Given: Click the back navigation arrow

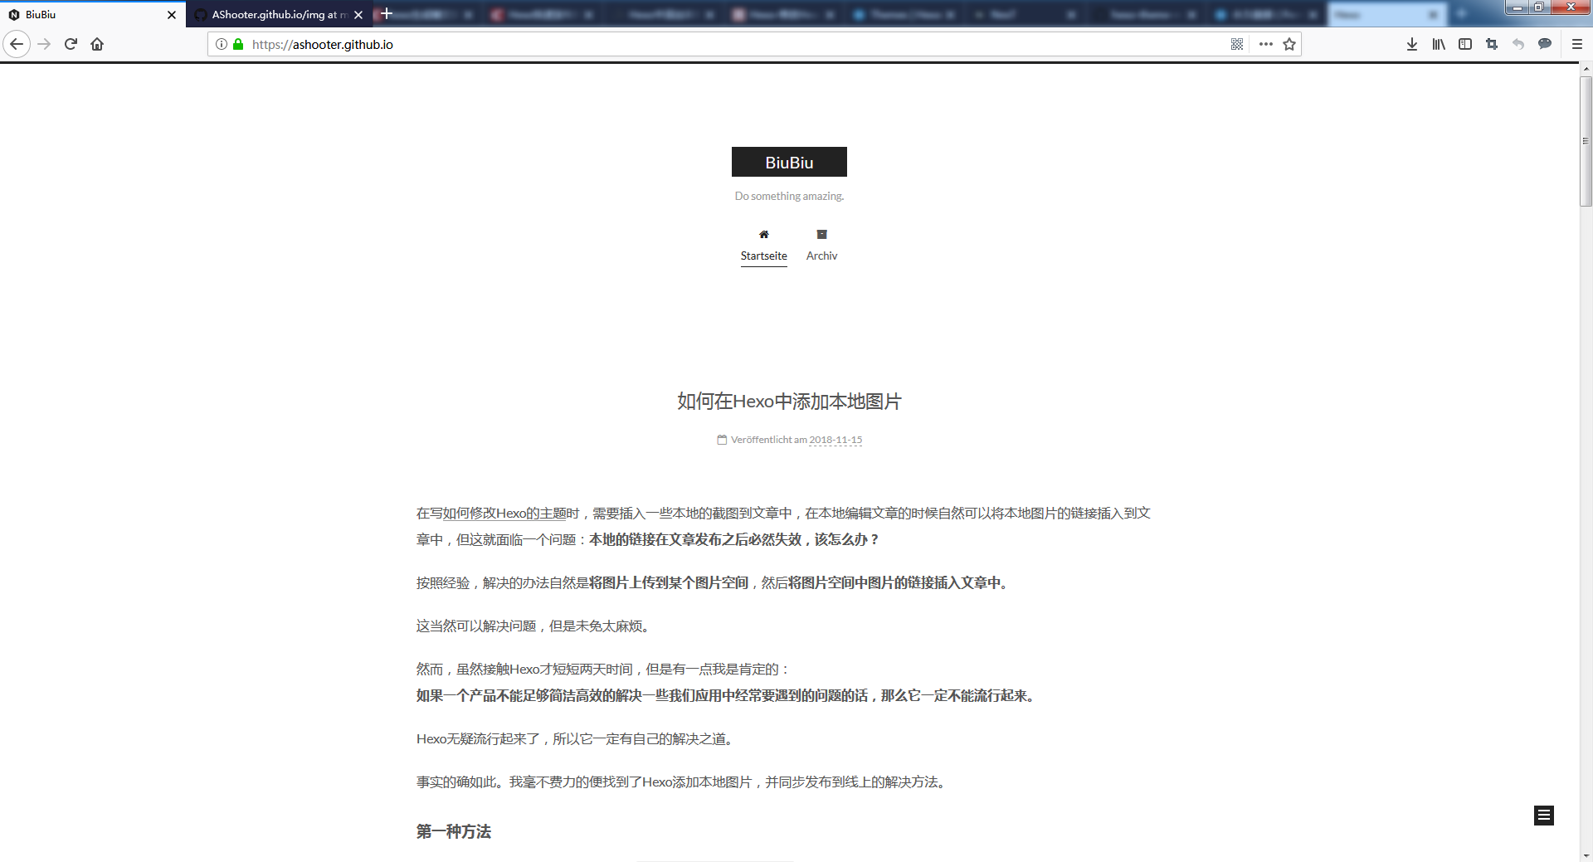Looking at the screenshot, I should coord(17,44).
